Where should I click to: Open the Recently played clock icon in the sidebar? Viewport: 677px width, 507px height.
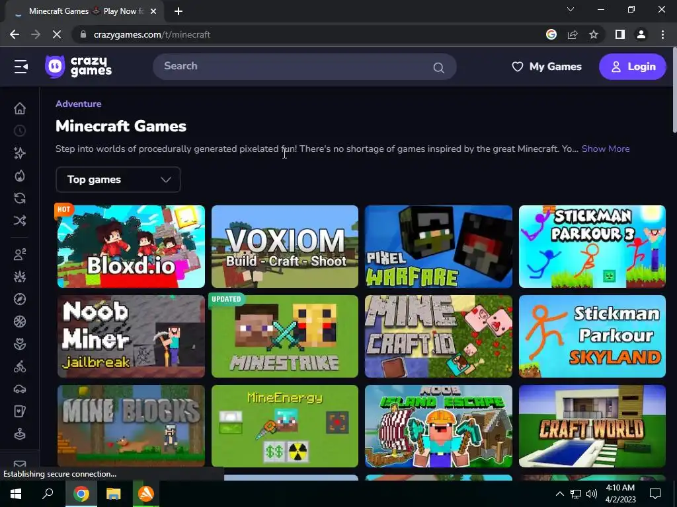point(20,131)
